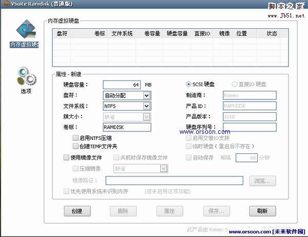
Task: Toggle the 关机时保存镜像文件 checkbox
Action: (x=117, y=157)
